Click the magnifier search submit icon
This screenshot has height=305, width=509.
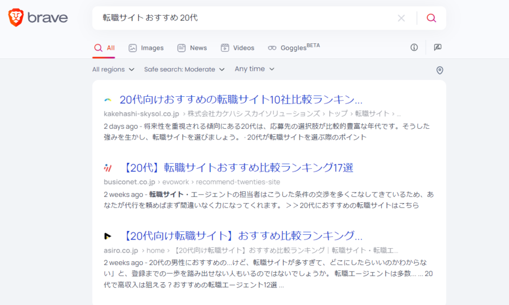tap(431, 18)
